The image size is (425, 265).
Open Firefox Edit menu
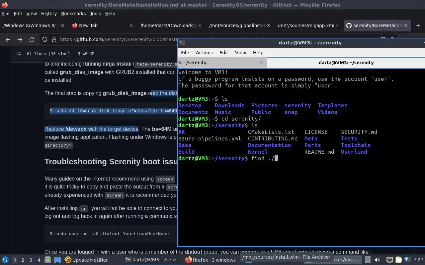[18, 14]
